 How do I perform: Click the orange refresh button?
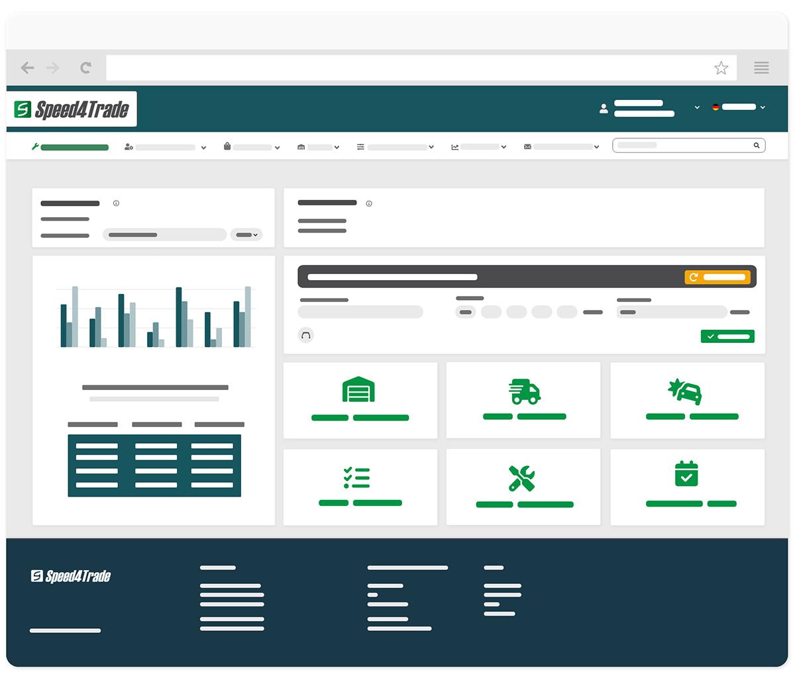[717, 277]
